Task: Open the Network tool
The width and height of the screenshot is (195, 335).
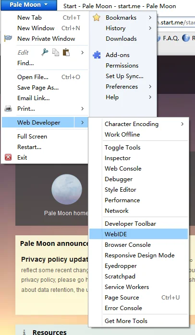Action: (138, 211)
